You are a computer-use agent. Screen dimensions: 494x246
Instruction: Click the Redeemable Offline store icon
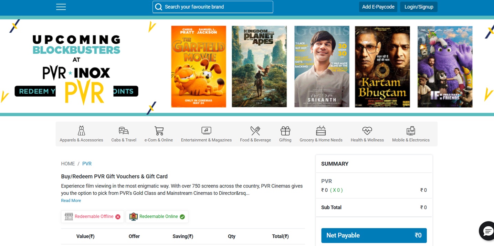pos(69,216)
